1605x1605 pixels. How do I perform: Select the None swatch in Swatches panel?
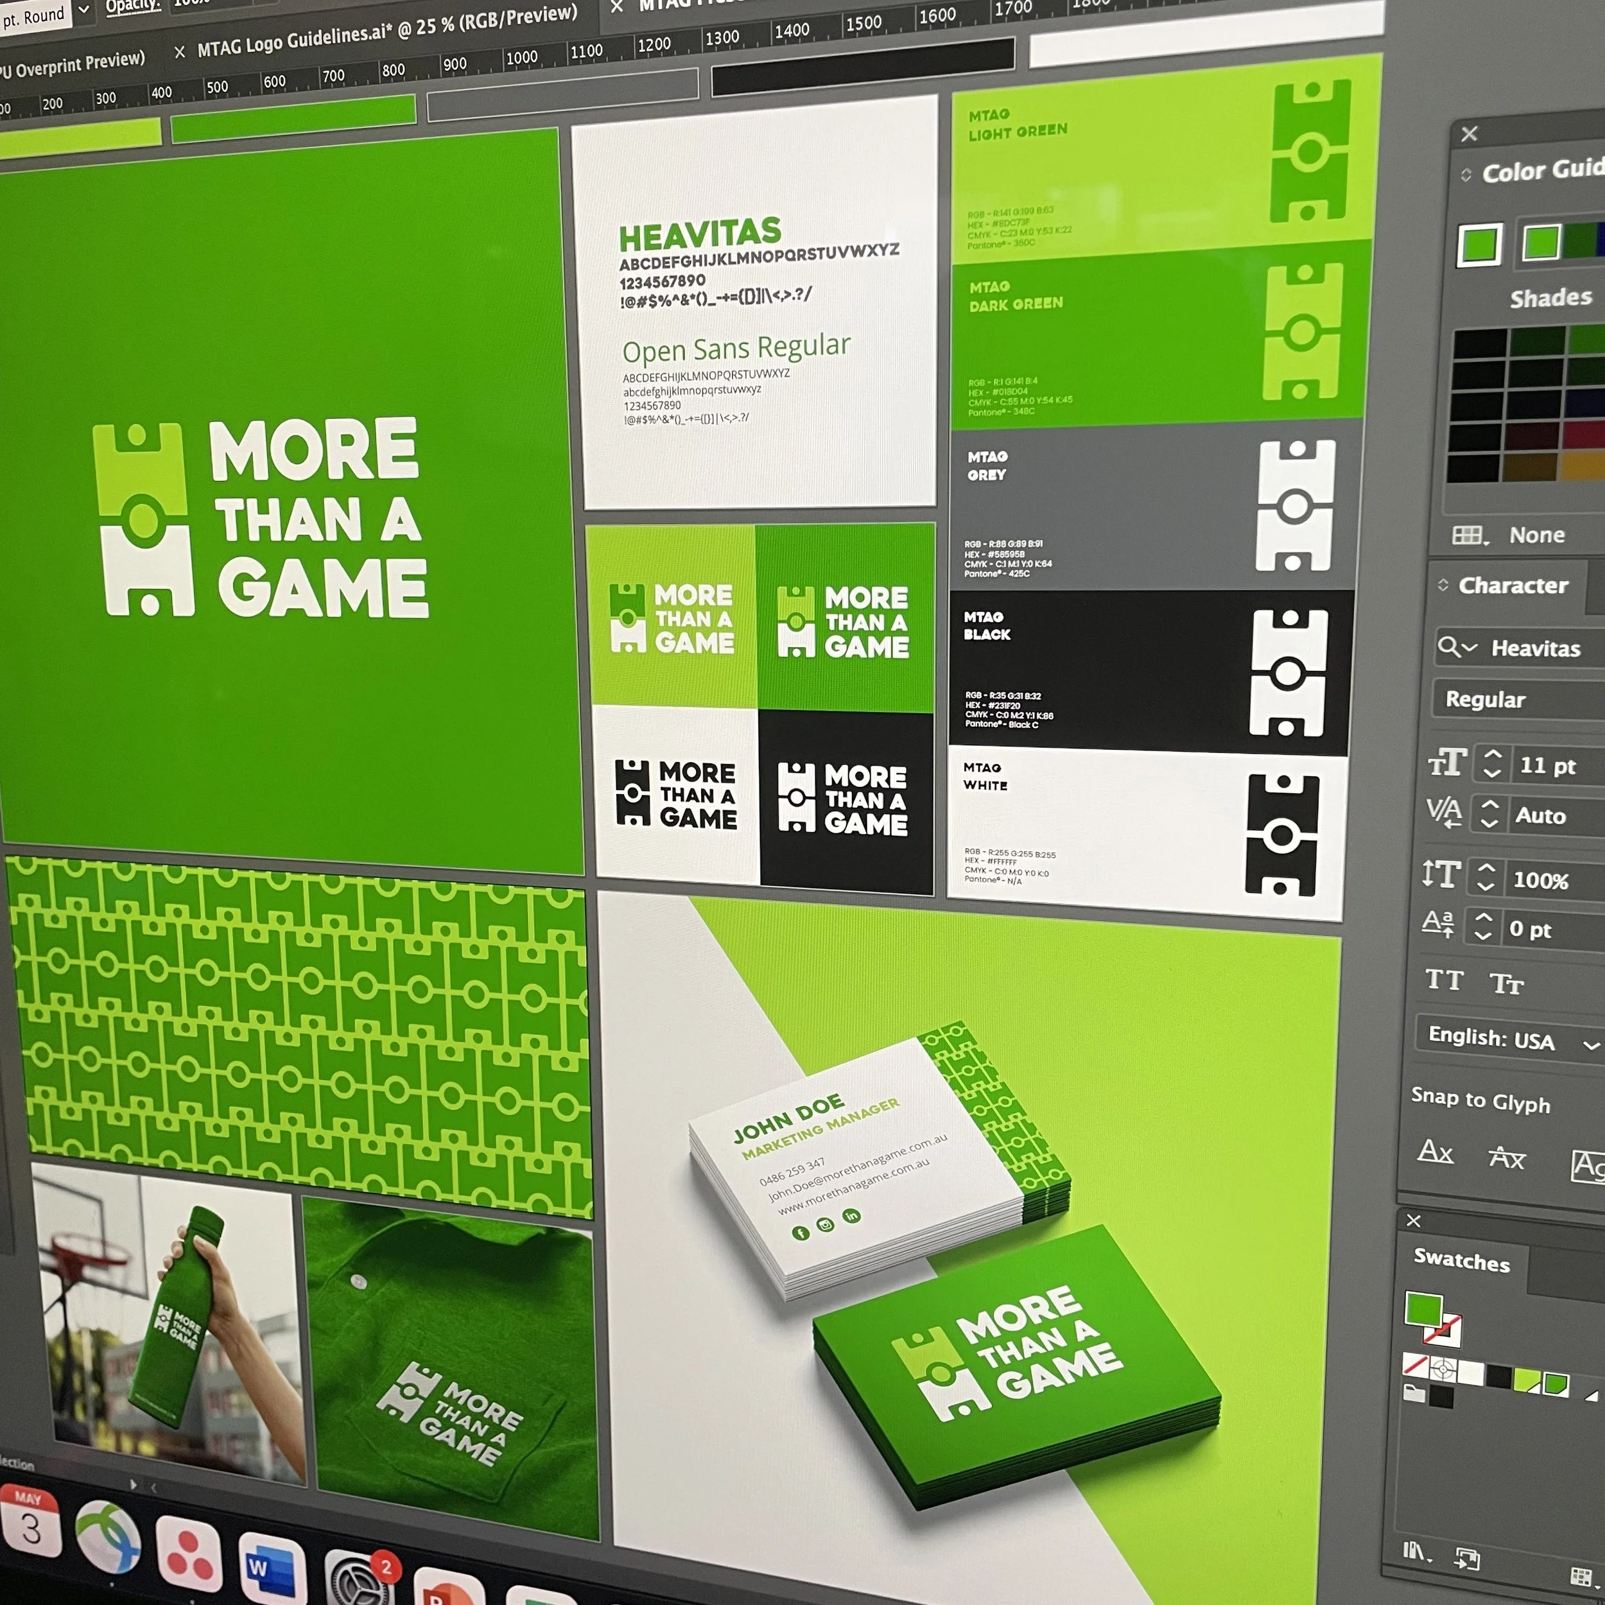tap(1415, 1364)
